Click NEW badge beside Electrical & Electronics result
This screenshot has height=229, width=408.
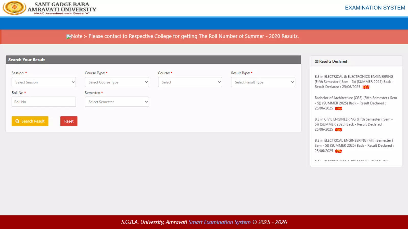(x=366, y=87)
